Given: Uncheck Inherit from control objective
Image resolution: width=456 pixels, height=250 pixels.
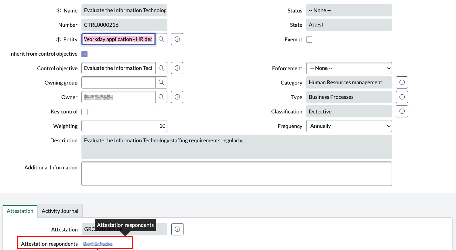Looking at the screenshot, I should pyautogui.click(x=84, y=54).
